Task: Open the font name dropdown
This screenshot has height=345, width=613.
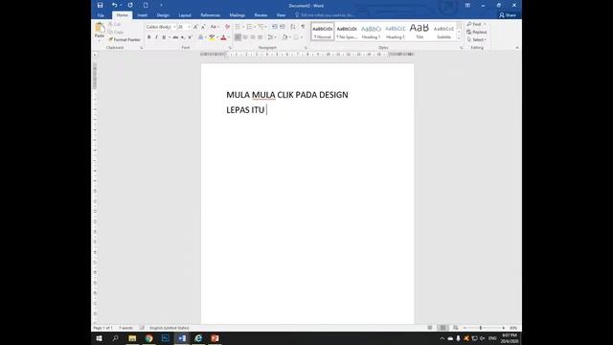Action: point(174,27)
